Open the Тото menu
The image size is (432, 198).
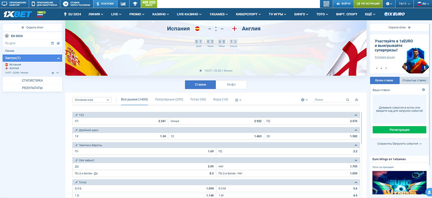322,14
